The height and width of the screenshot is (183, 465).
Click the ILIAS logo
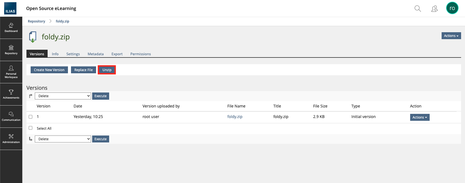click(x=10, y=8)
